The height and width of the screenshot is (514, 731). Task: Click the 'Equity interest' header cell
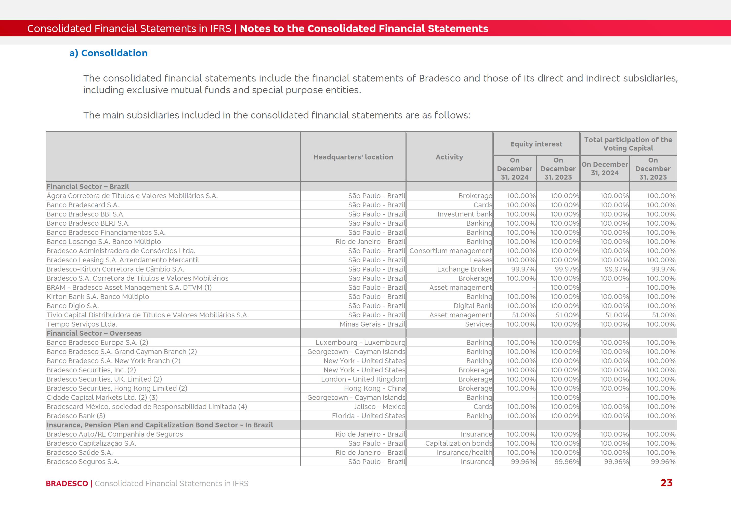pos(536,144)
